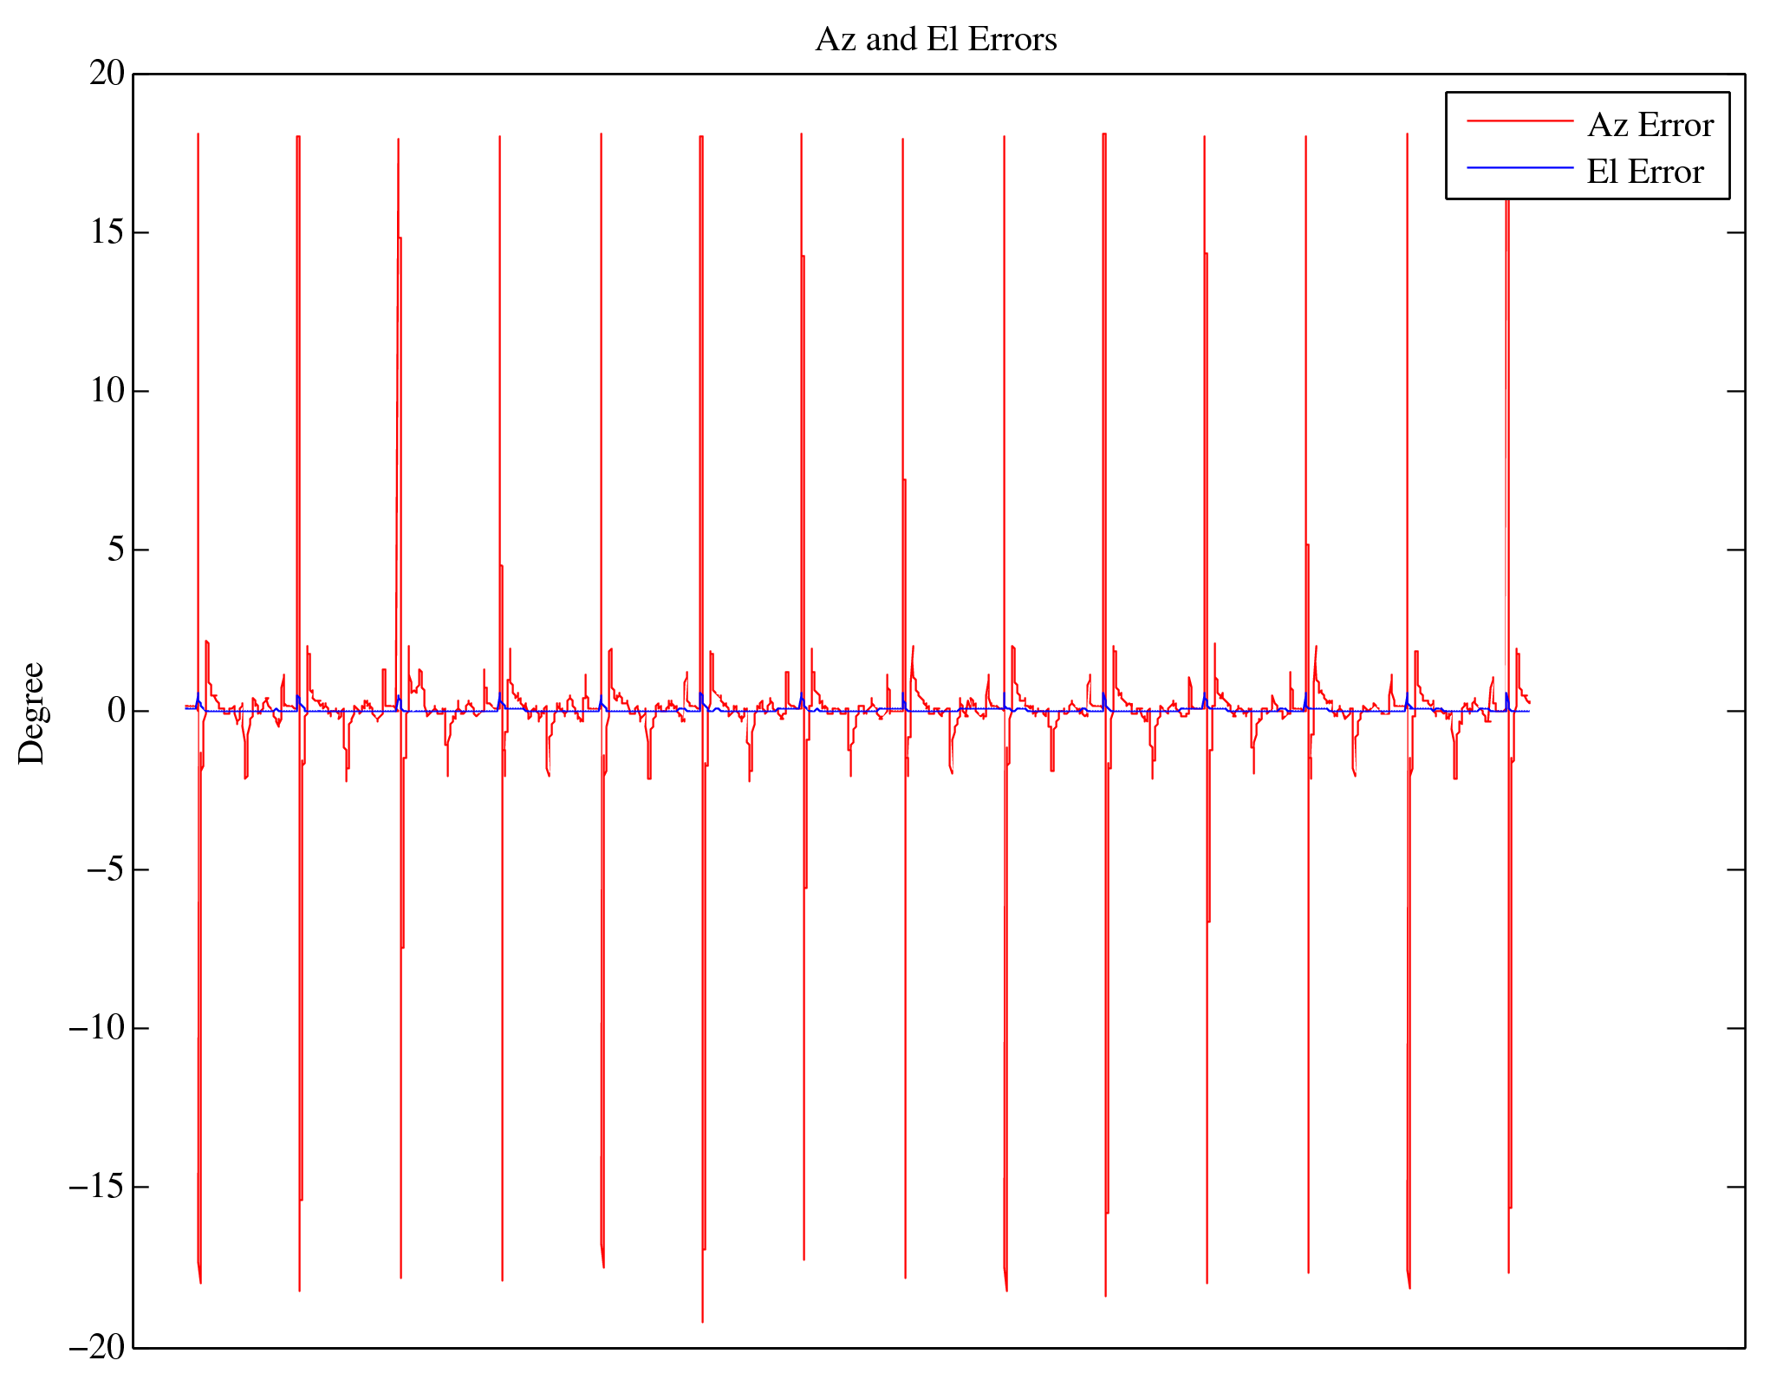Click the blue El Error legend line sample
1770x1380 pixels.
[x=1519, y=167]
